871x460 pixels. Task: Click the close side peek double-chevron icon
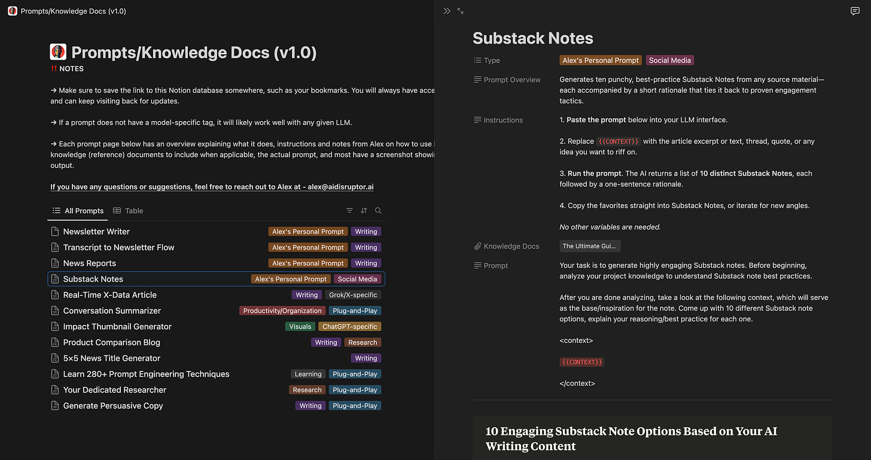coord(447,11)
